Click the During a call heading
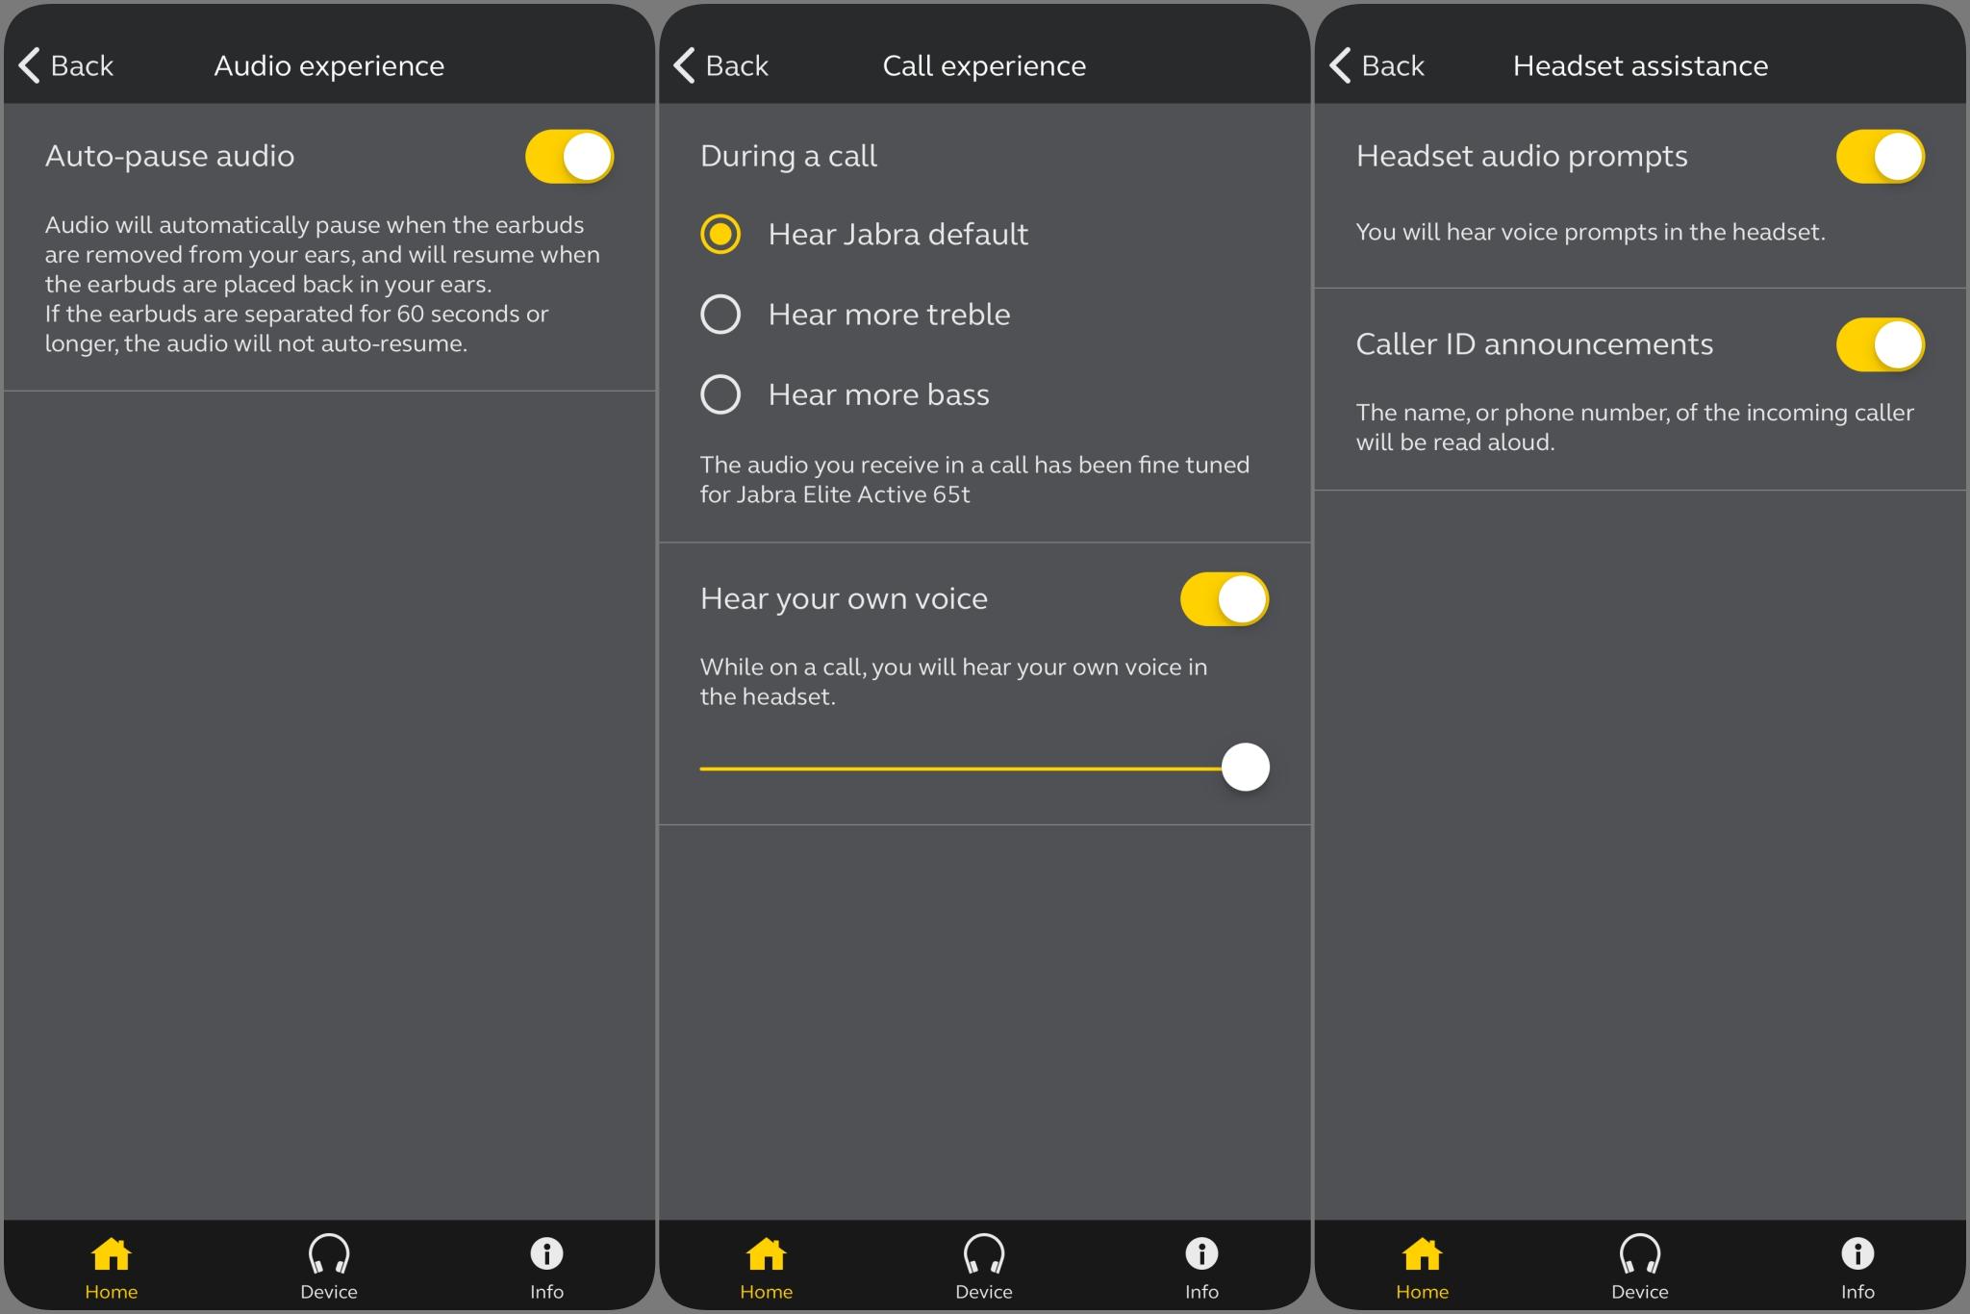The width and height of the screenshot is (1970, 1314). [789, 156]
